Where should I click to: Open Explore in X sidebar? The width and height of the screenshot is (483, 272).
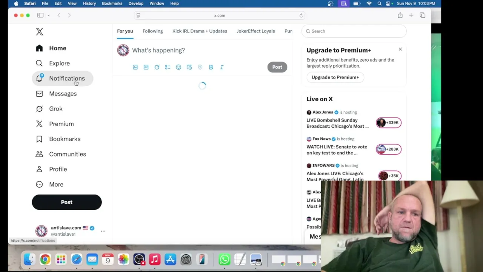click(53, 63)
